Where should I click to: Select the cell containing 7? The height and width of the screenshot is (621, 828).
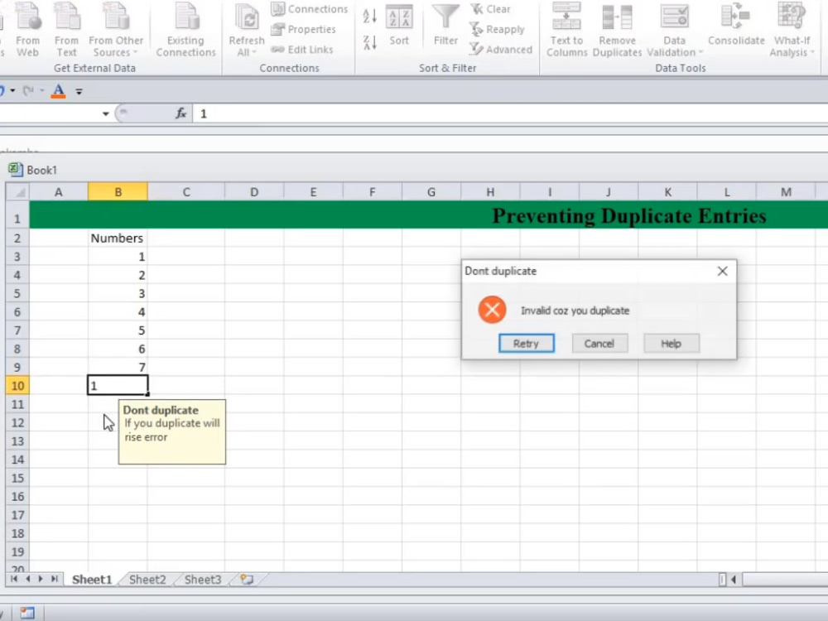pos(118,367)
